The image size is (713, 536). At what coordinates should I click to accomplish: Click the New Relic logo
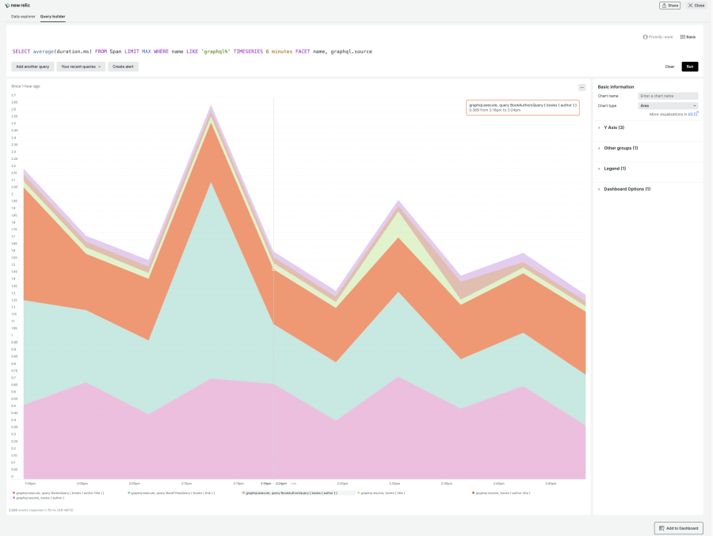(x=17, y=5)
